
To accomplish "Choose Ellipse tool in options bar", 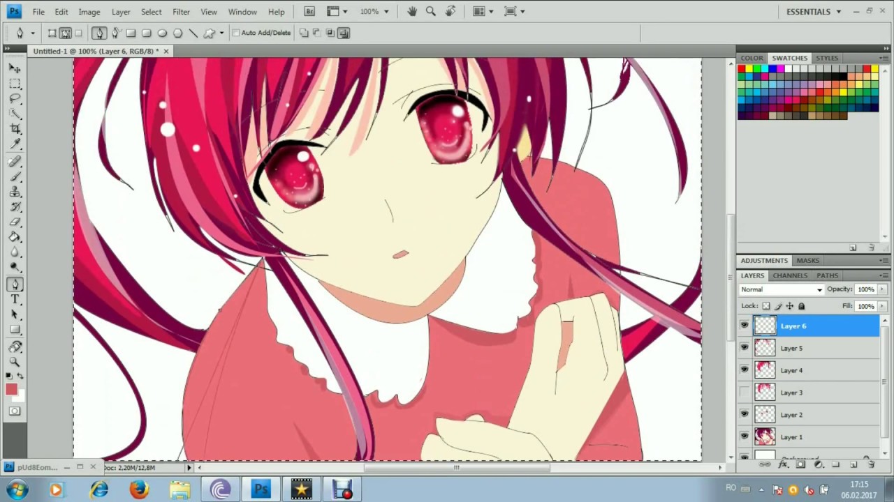I will click(162, 33).
